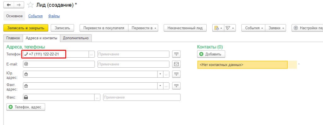Click the @ icon in the E-mail field
323x125 pixels.
(x=26, y=64)
